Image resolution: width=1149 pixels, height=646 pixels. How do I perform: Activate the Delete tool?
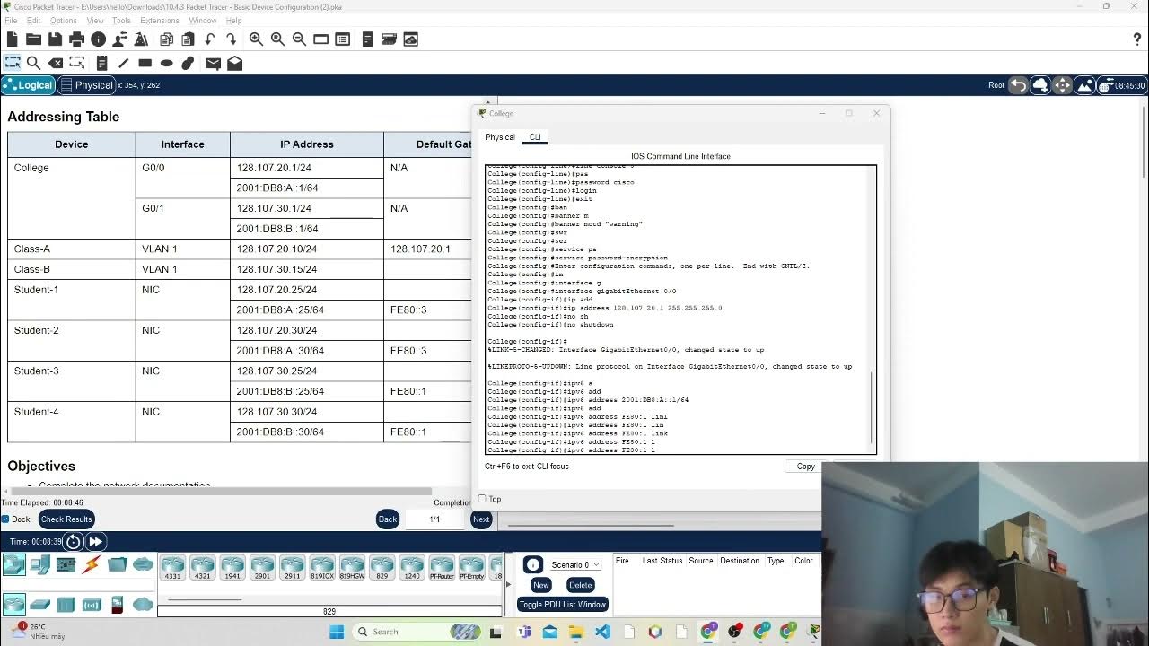55,63
